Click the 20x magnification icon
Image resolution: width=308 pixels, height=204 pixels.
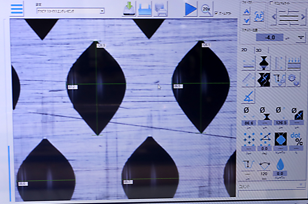point(206,9)
